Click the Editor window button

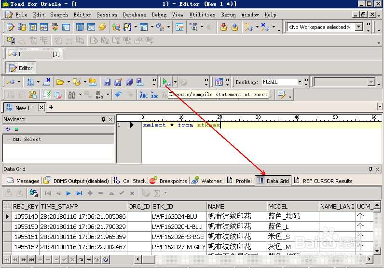tap(21, 68)
